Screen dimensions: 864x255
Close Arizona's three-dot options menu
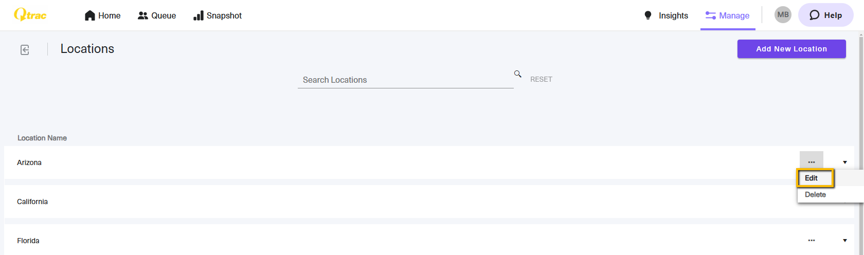point(812,162)
